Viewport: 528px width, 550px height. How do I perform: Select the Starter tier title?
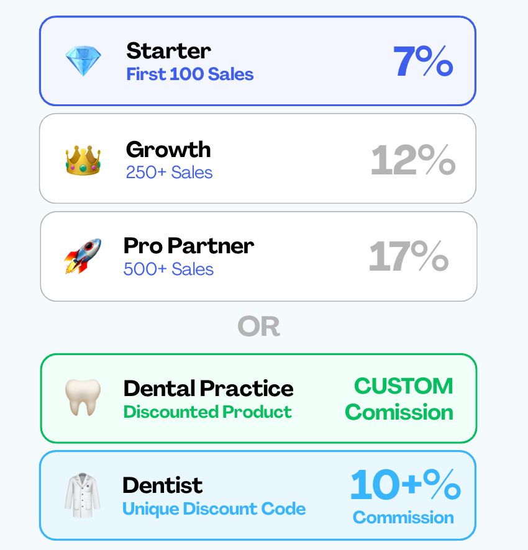click(x=168, y=50)
